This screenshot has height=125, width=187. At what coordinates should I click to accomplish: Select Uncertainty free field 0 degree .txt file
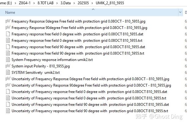point(89,98)
